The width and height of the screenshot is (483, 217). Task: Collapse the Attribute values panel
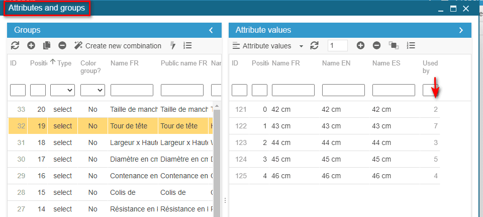click(461, 30)
